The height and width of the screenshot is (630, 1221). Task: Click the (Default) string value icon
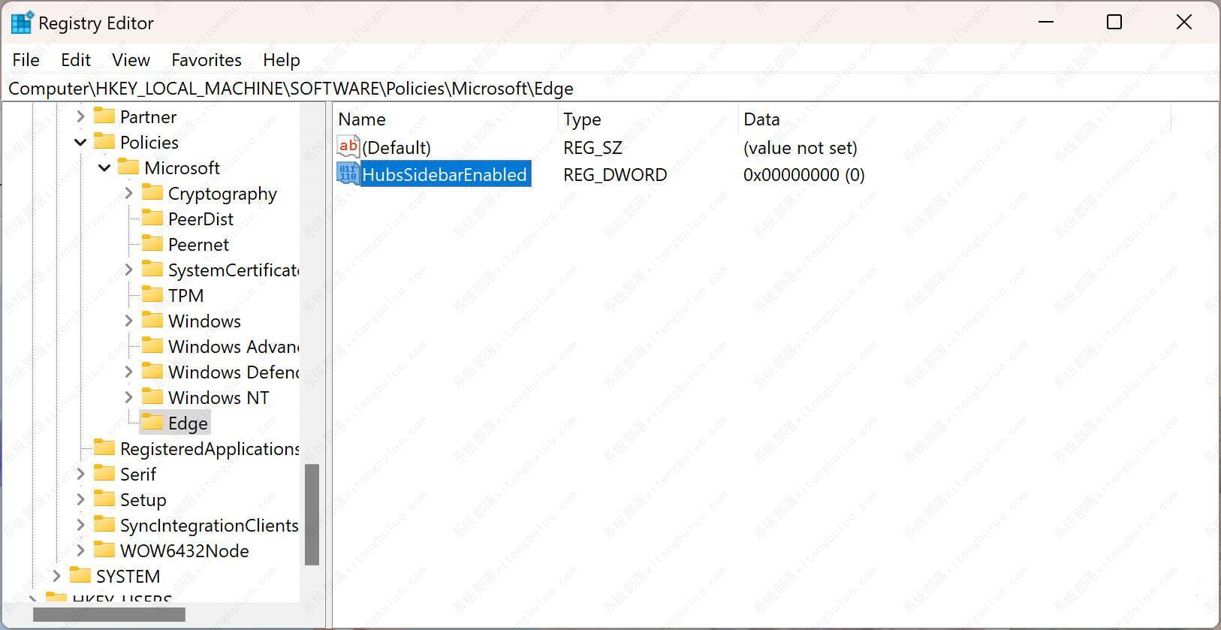pyautogui.click(x=348, y=147)
